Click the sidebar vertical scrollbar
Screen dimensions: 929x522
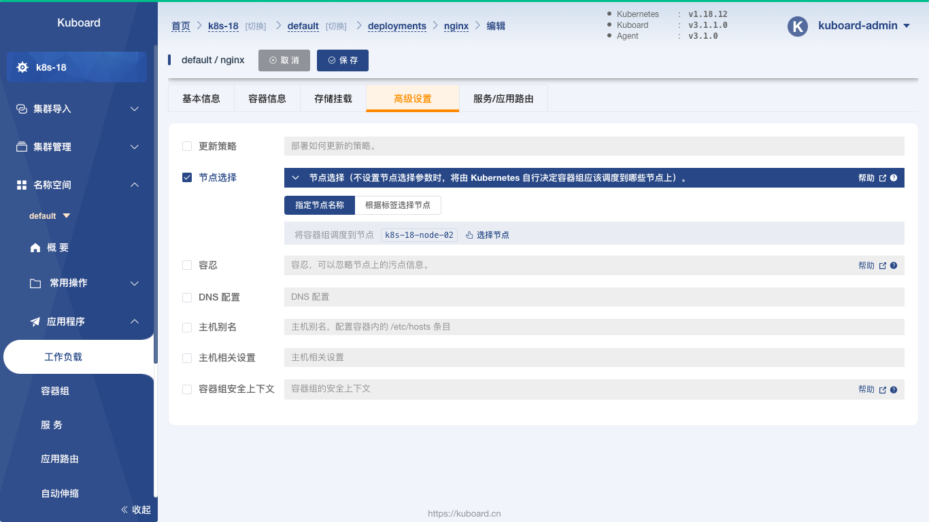[156, 204]
